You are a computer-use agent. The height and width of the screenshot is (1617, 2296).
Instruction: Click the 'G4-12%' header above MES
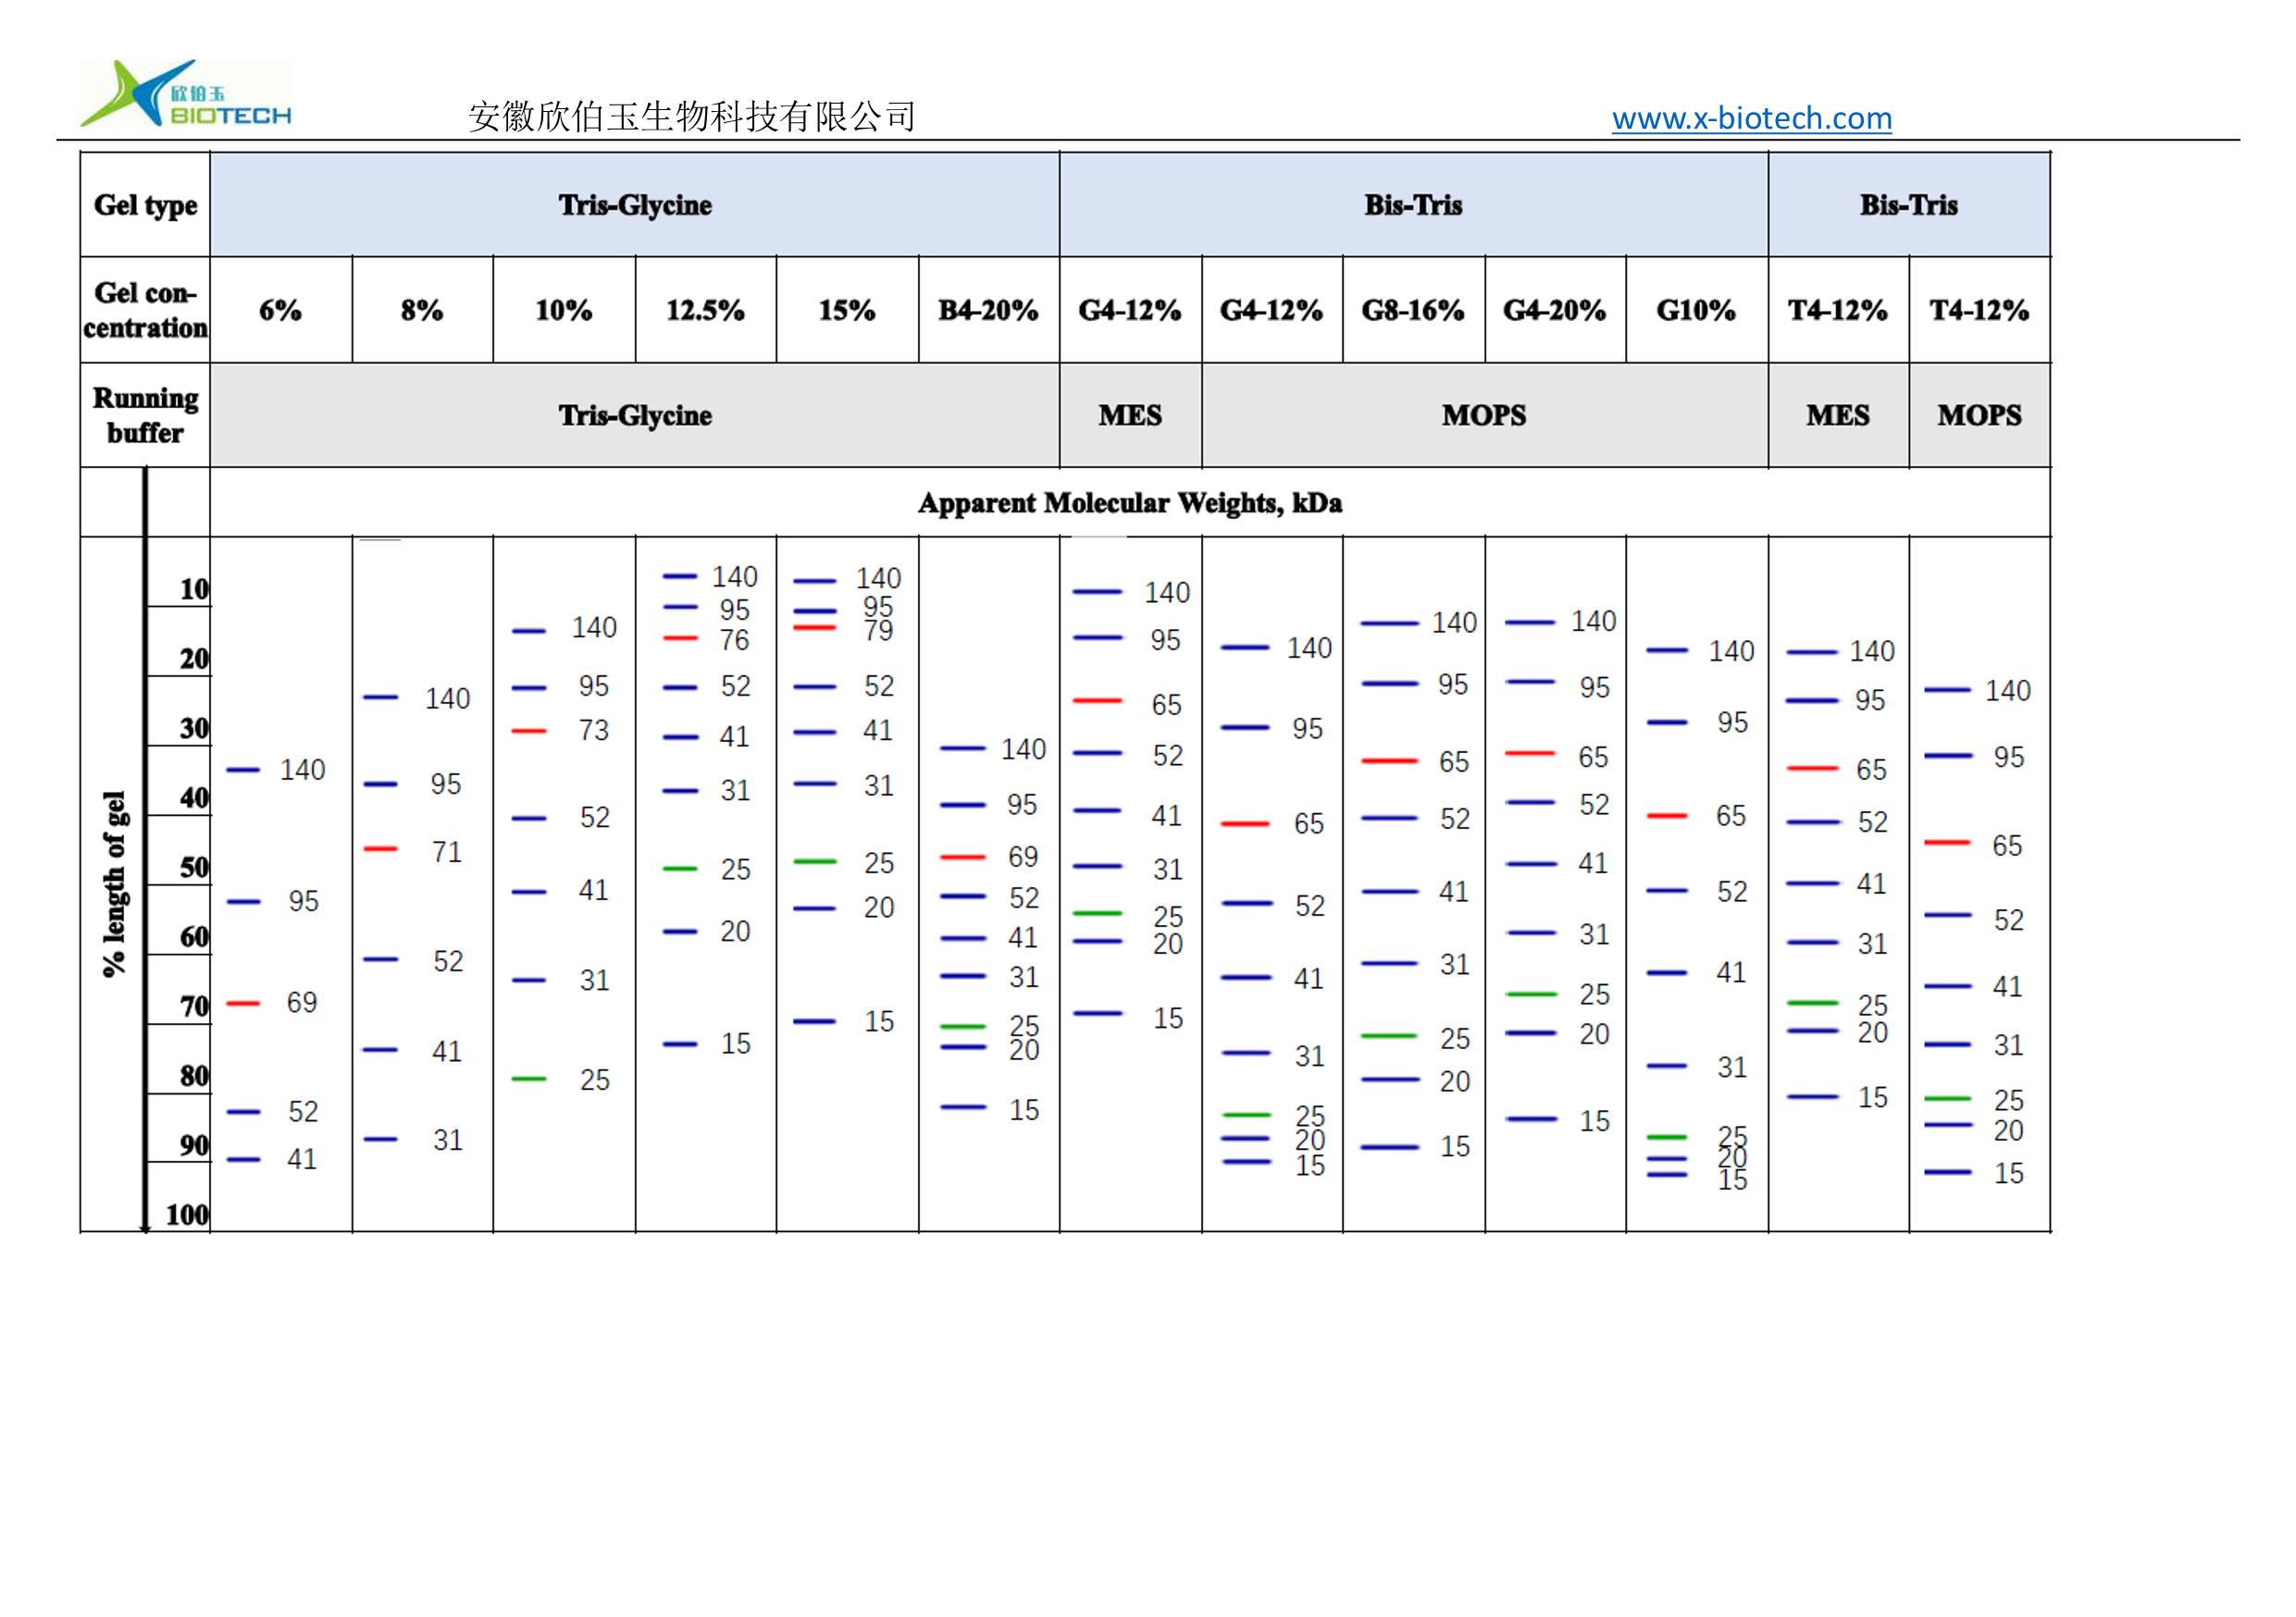pos(1130,310)
